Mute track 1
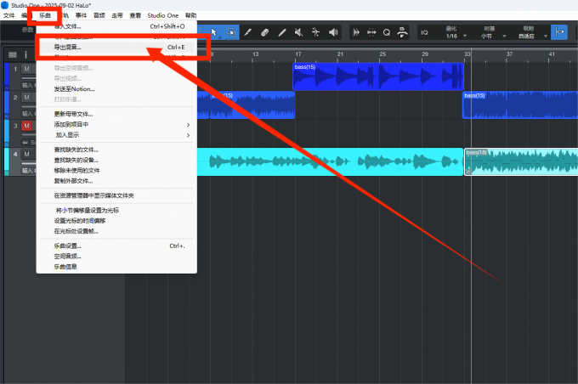 (26, 69)
